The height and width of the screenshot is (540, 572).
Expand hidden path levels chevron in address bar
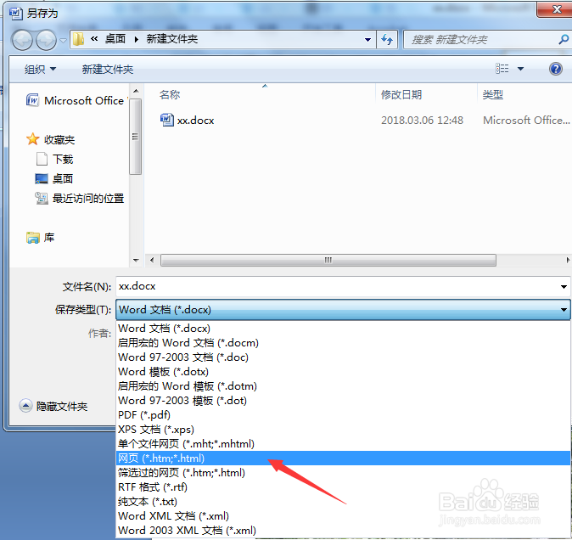[x=94, y=39]
